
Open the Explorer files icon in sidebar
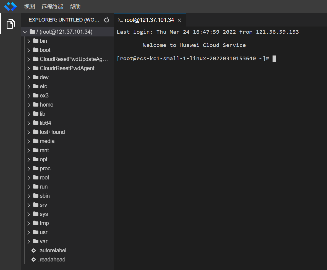tap(11, 24)
